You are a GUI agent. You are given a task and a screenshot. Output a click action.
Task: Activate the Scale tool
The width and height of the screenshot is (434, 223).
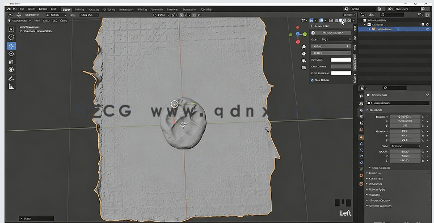point(11,62)
